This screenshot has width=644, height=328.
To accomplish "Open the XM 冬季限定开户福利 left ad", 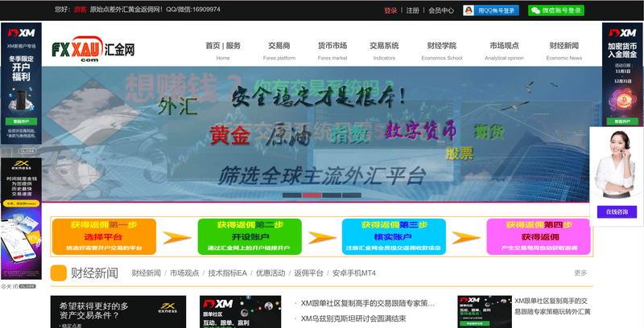I will (x=22, y=84).
